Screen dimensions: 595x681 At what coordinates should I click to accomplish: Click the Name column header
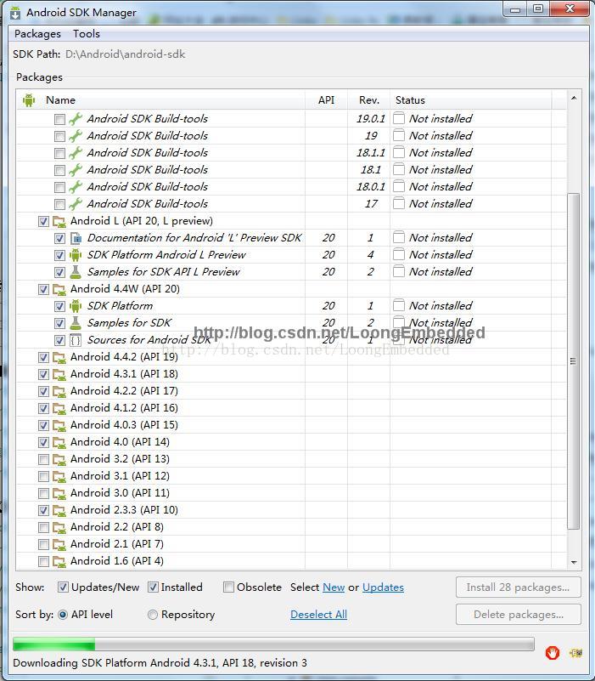click(61, 99)
